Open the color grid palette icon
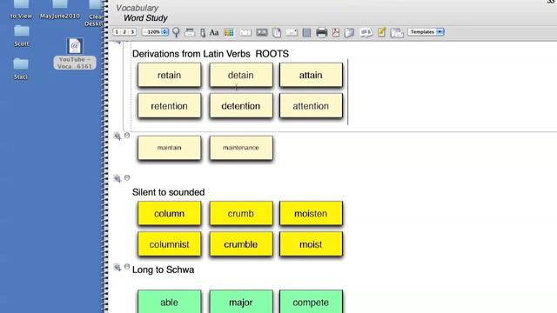This screenshot has height=313, width=557. pyautogui.click(x=229, y=33)
